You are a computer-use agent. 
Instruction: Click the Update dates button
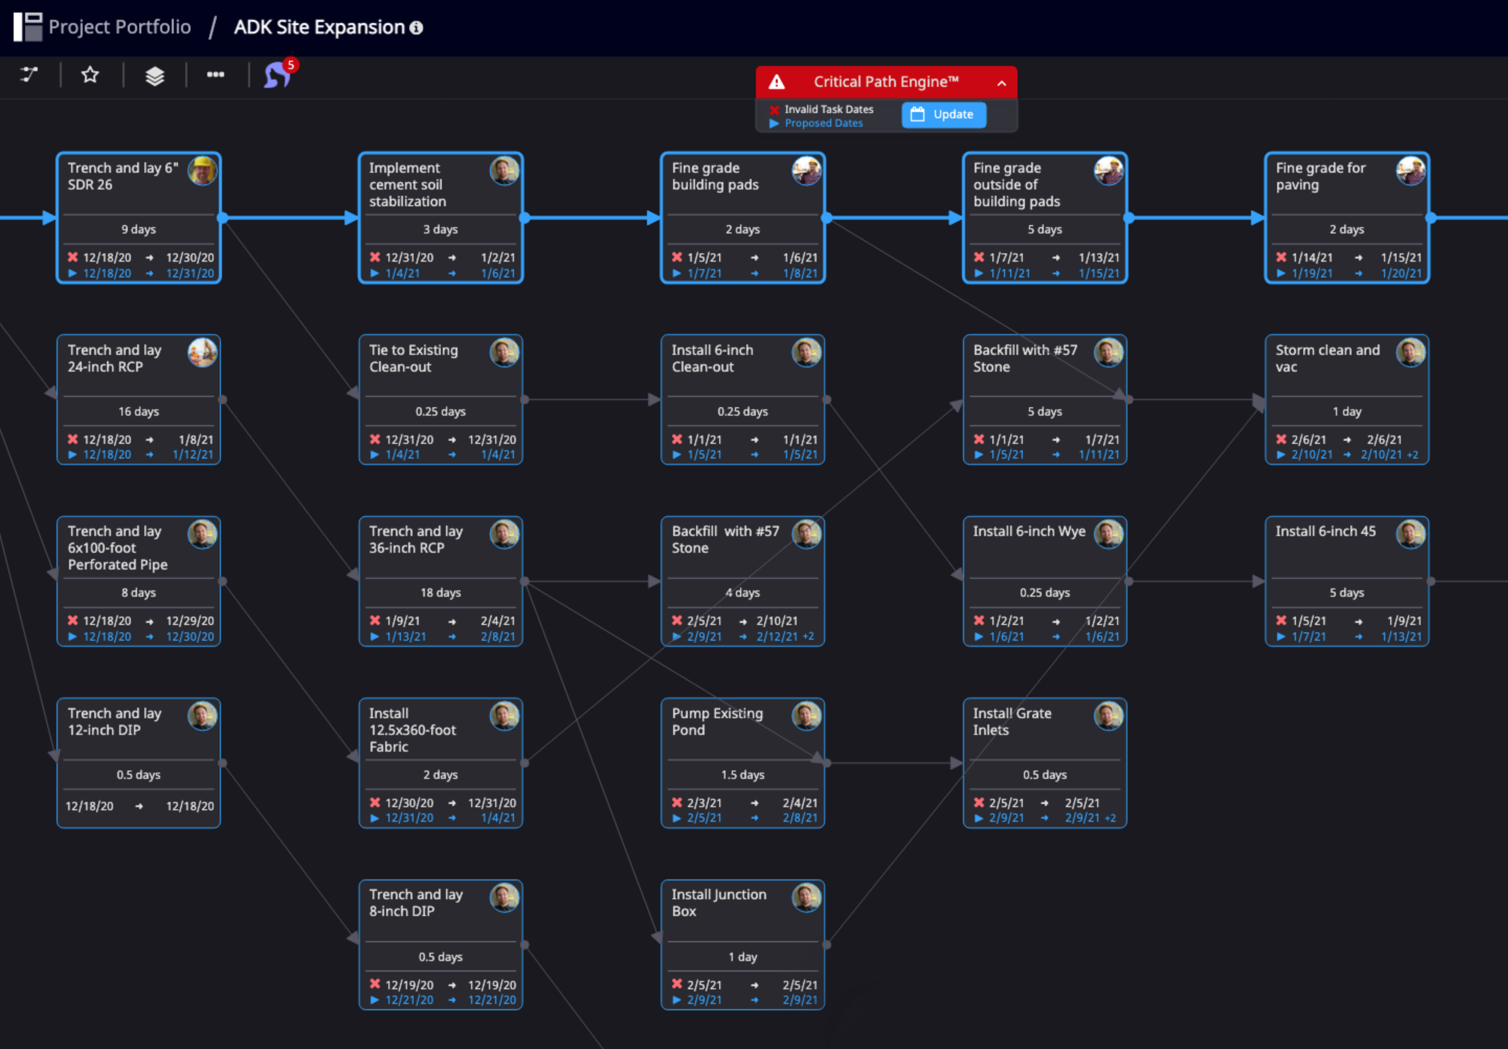pyautogui.click(x=943, y=115)
